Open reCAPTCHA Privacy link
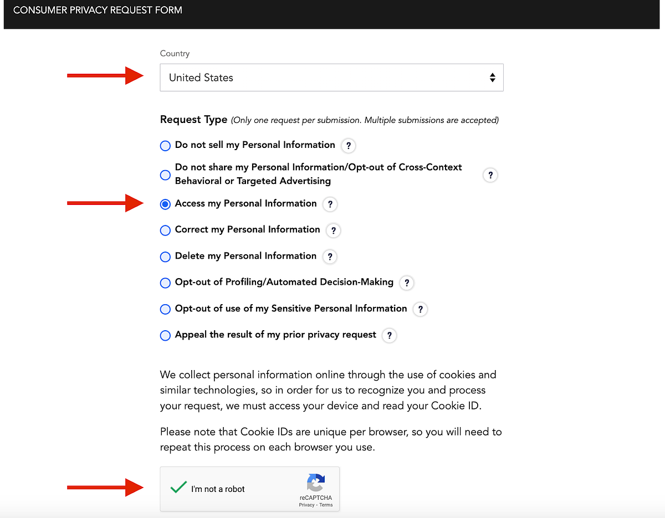This screenshot has height=518, width=665. coord(306,505)
